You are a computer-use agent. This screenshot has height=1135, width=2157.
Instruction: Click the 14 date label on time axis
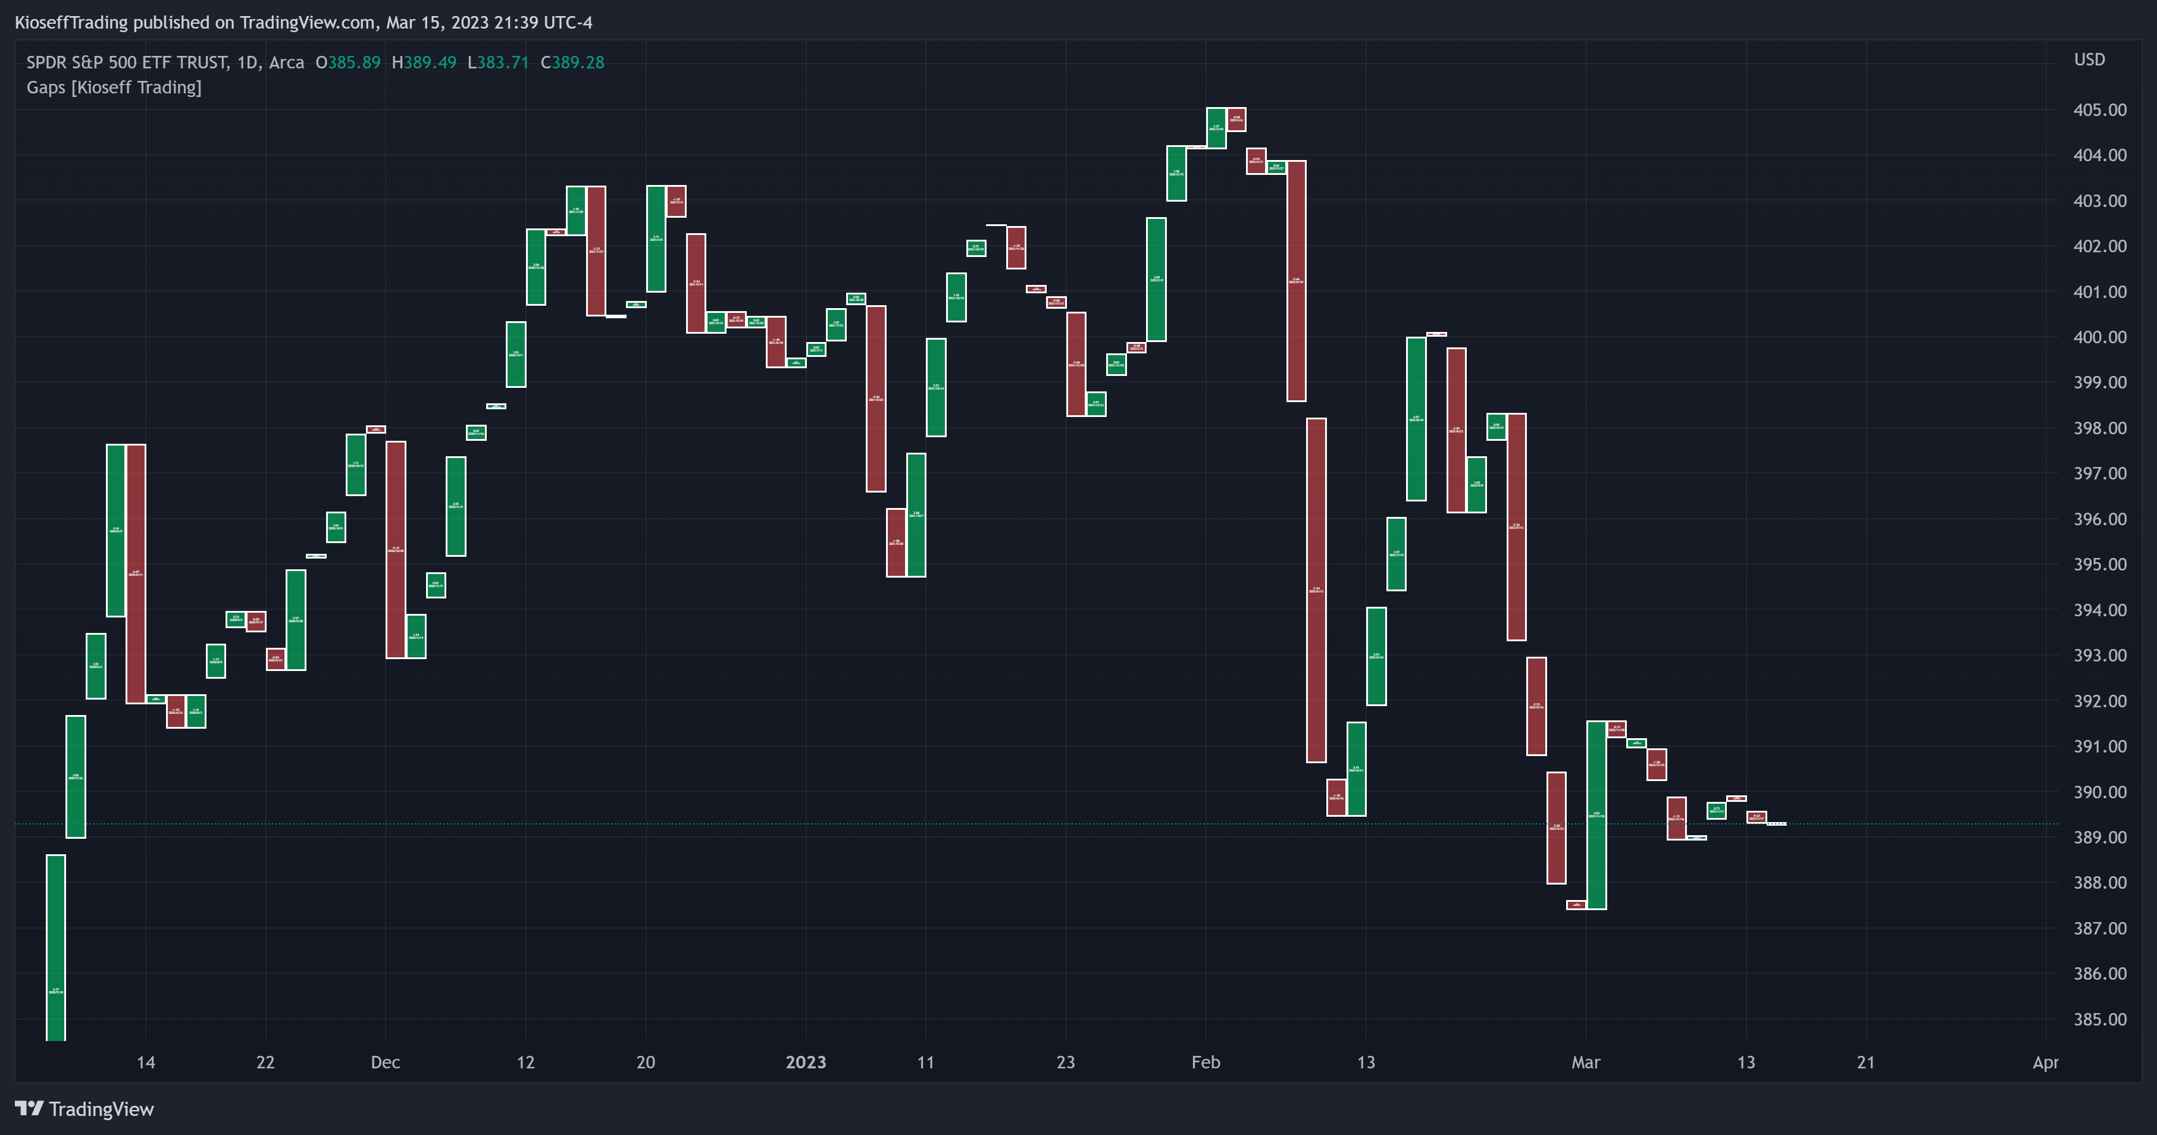click(146, 1062)
